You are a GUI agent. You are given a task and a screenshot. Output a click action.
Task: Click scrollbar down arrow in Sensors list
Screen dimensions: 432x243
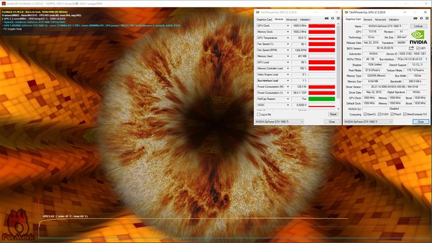339,109
